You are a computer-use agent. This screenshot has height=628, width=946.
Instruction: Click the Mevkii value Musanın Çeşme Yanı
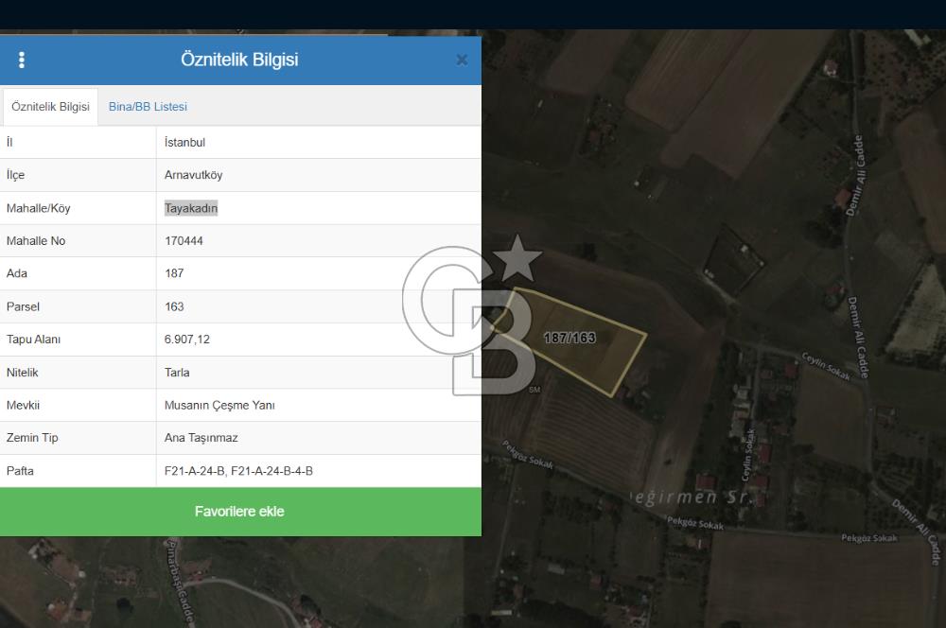(219, 405)
